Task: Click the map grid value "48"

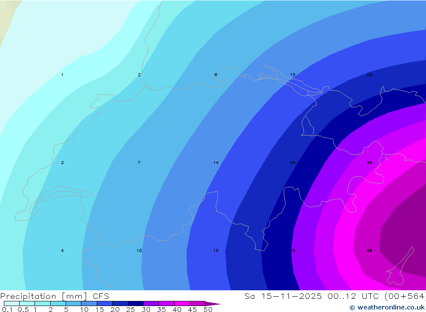Action: (x=369, y=251)
